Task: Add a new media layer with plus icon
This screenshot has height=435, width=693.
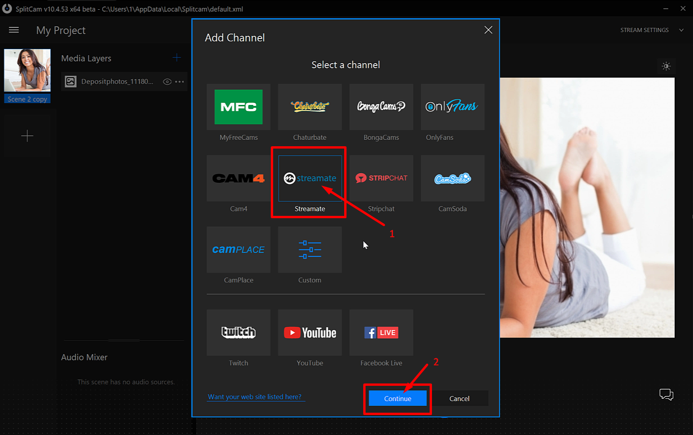Action: click(x=177, y=58)
